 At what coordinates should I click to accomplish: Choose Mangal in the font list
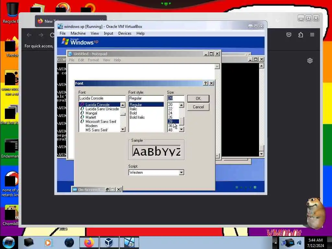click(91, 113)
